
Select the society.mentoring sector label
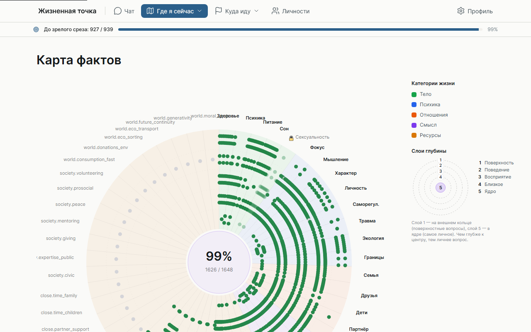coord(60,221)
